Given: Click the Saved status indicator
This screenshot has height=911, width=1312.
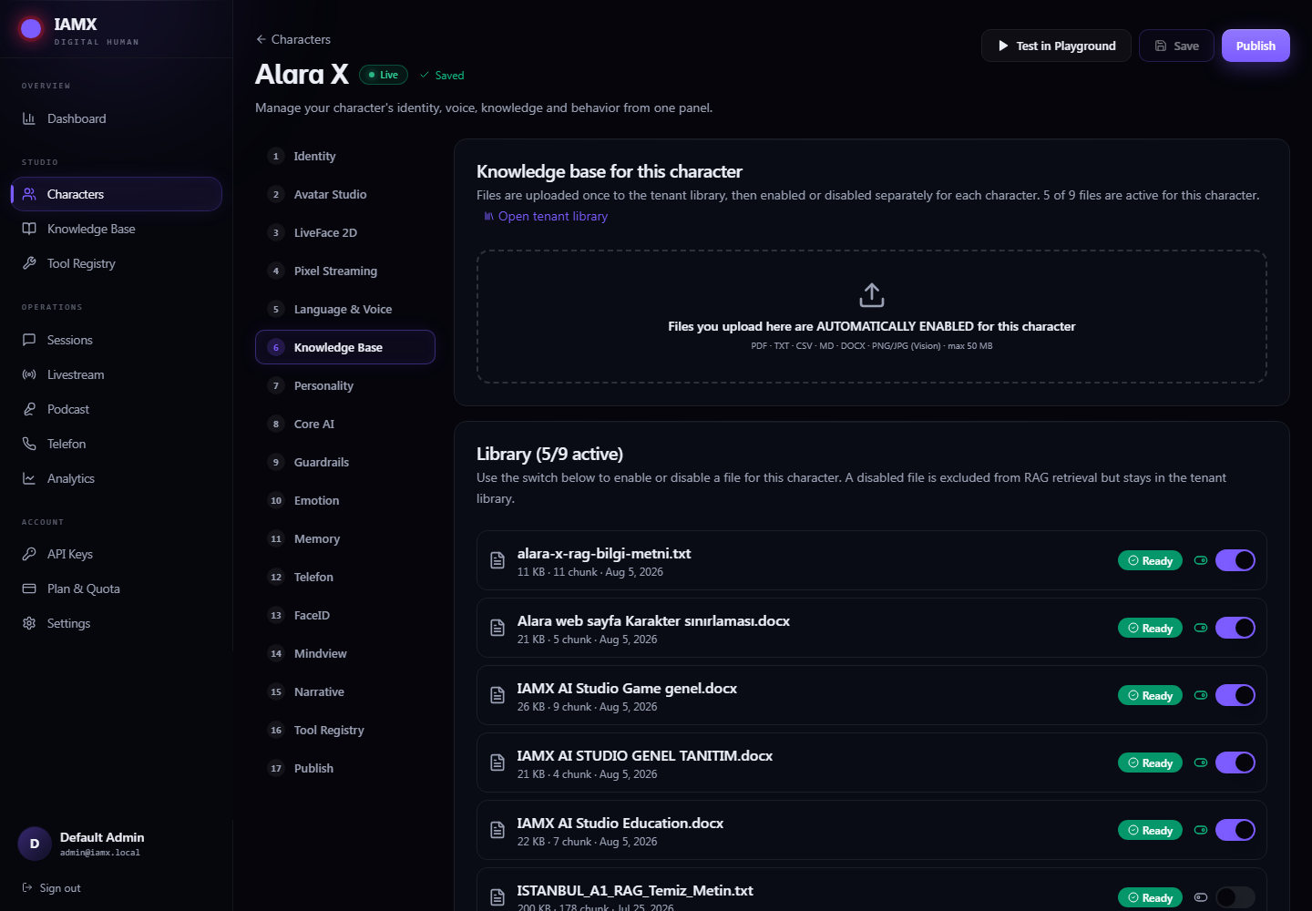Looking at the screenshot, I should click(442, 76).
